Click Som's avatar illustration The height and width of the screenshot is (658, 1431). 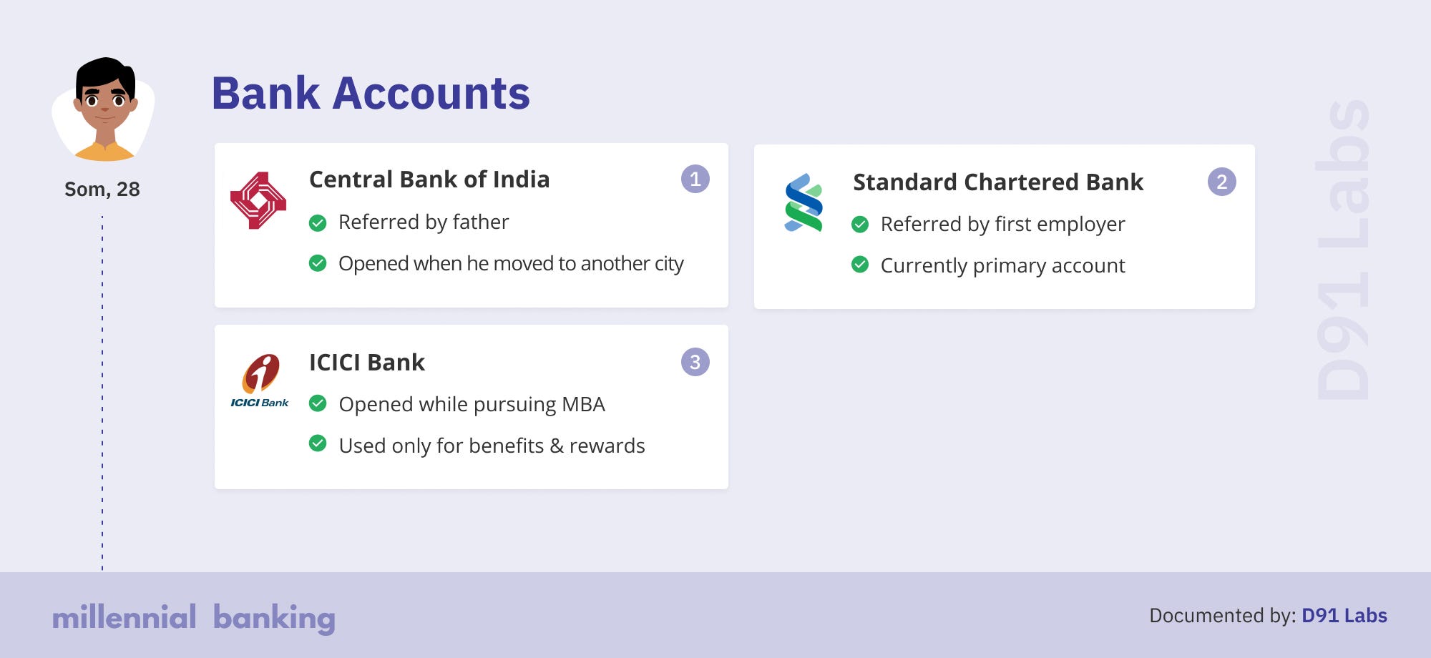pos(104,109)
